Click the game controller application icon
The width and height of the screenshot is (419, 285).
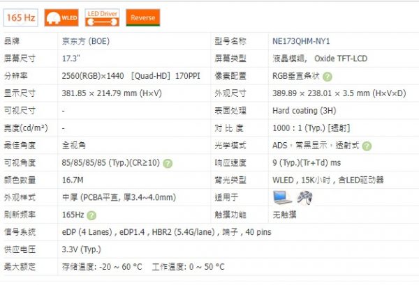[305, 198]
